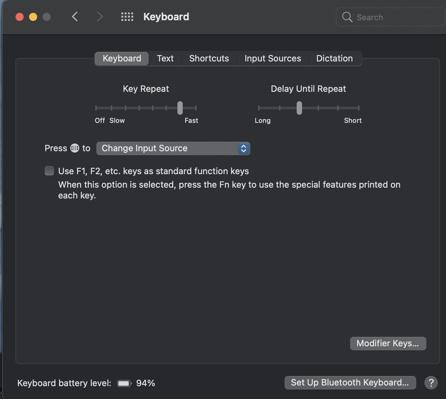Enable F1, F2 standard function keys checkbox
The width and height of the screenshot is (446, 399).
click(x=49, y=171)
